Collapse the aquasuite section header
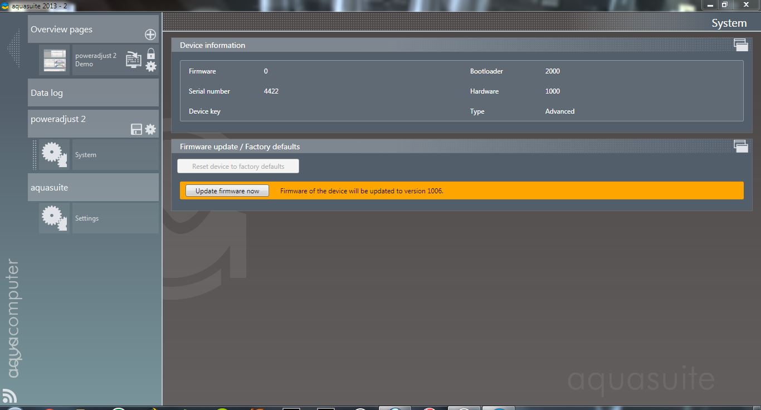Viewport: 761px width, 410px height. [93, 187]
